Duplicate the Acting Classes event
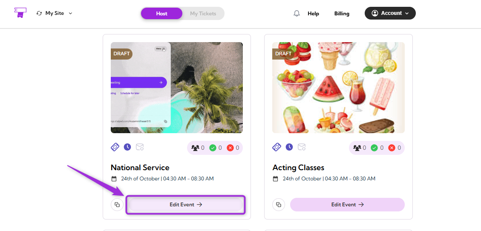481x231 pixels. pyautogui.click(x=279, y=204)
